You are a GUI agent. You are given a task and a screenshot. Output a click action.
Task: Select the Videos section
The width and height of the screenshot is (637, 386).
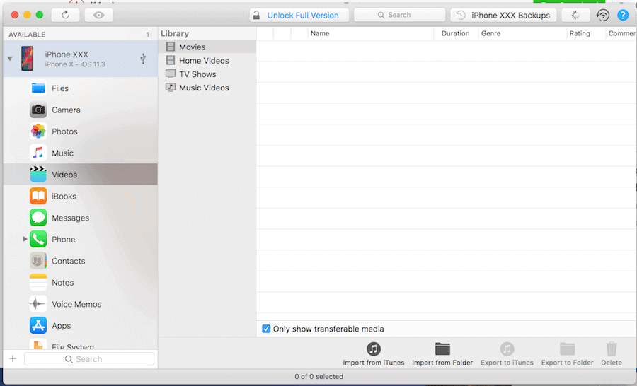(x=81, y=175)
